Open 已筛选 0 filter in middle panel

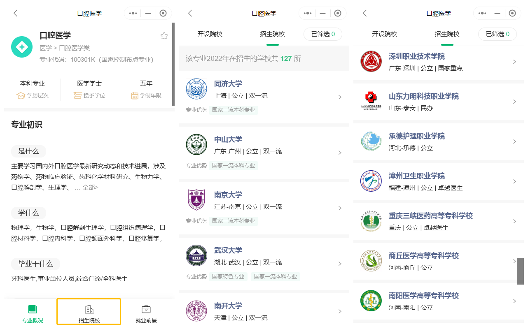point(323,34)
